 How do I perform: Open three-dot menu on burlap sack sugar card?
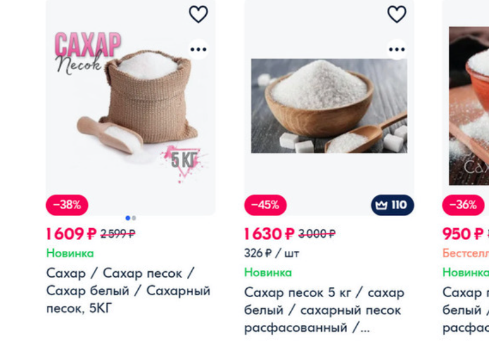click(x=198, y=49)
